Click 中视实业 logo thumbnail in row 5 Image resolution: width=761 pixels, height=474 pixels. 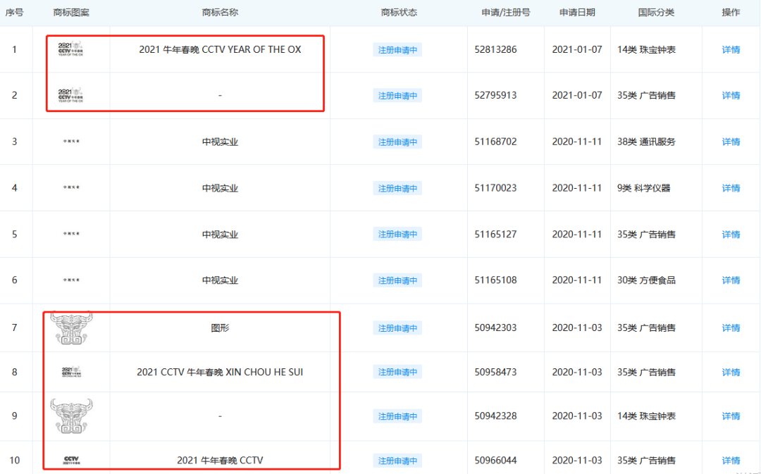pyautogui.click(x=71, y=234)
